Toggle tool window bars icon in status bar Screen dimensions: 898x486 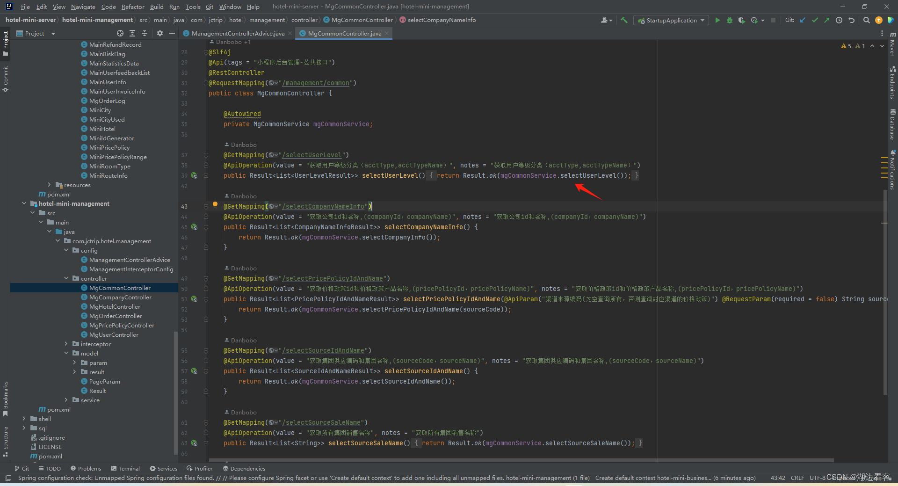coord(8,478)
